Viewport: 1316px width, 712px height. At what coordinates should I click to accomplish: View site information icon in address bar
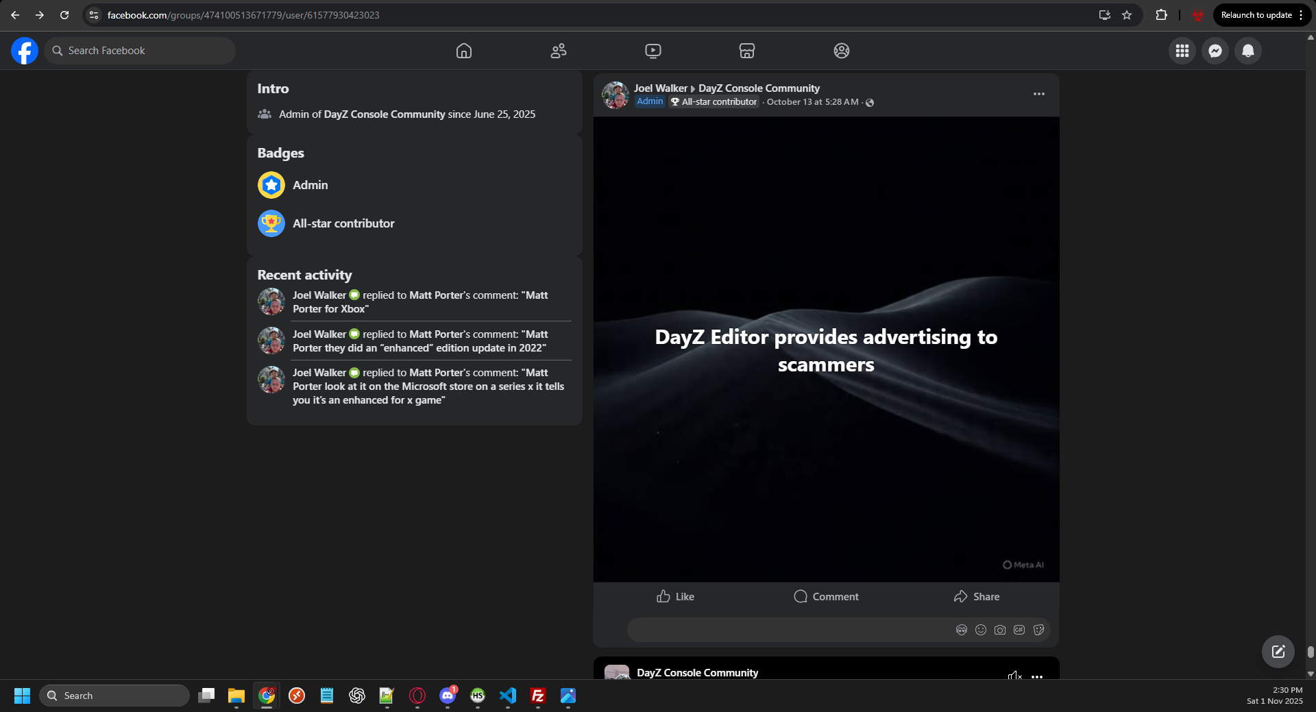(94, 15)
